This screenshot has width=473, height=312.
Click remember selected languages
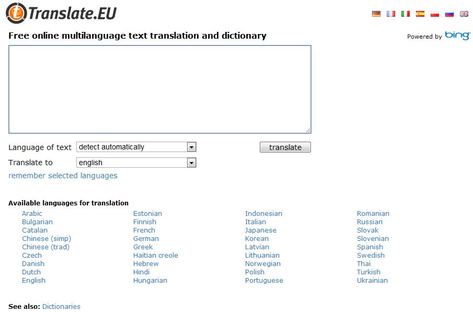[x=62, y=176]
